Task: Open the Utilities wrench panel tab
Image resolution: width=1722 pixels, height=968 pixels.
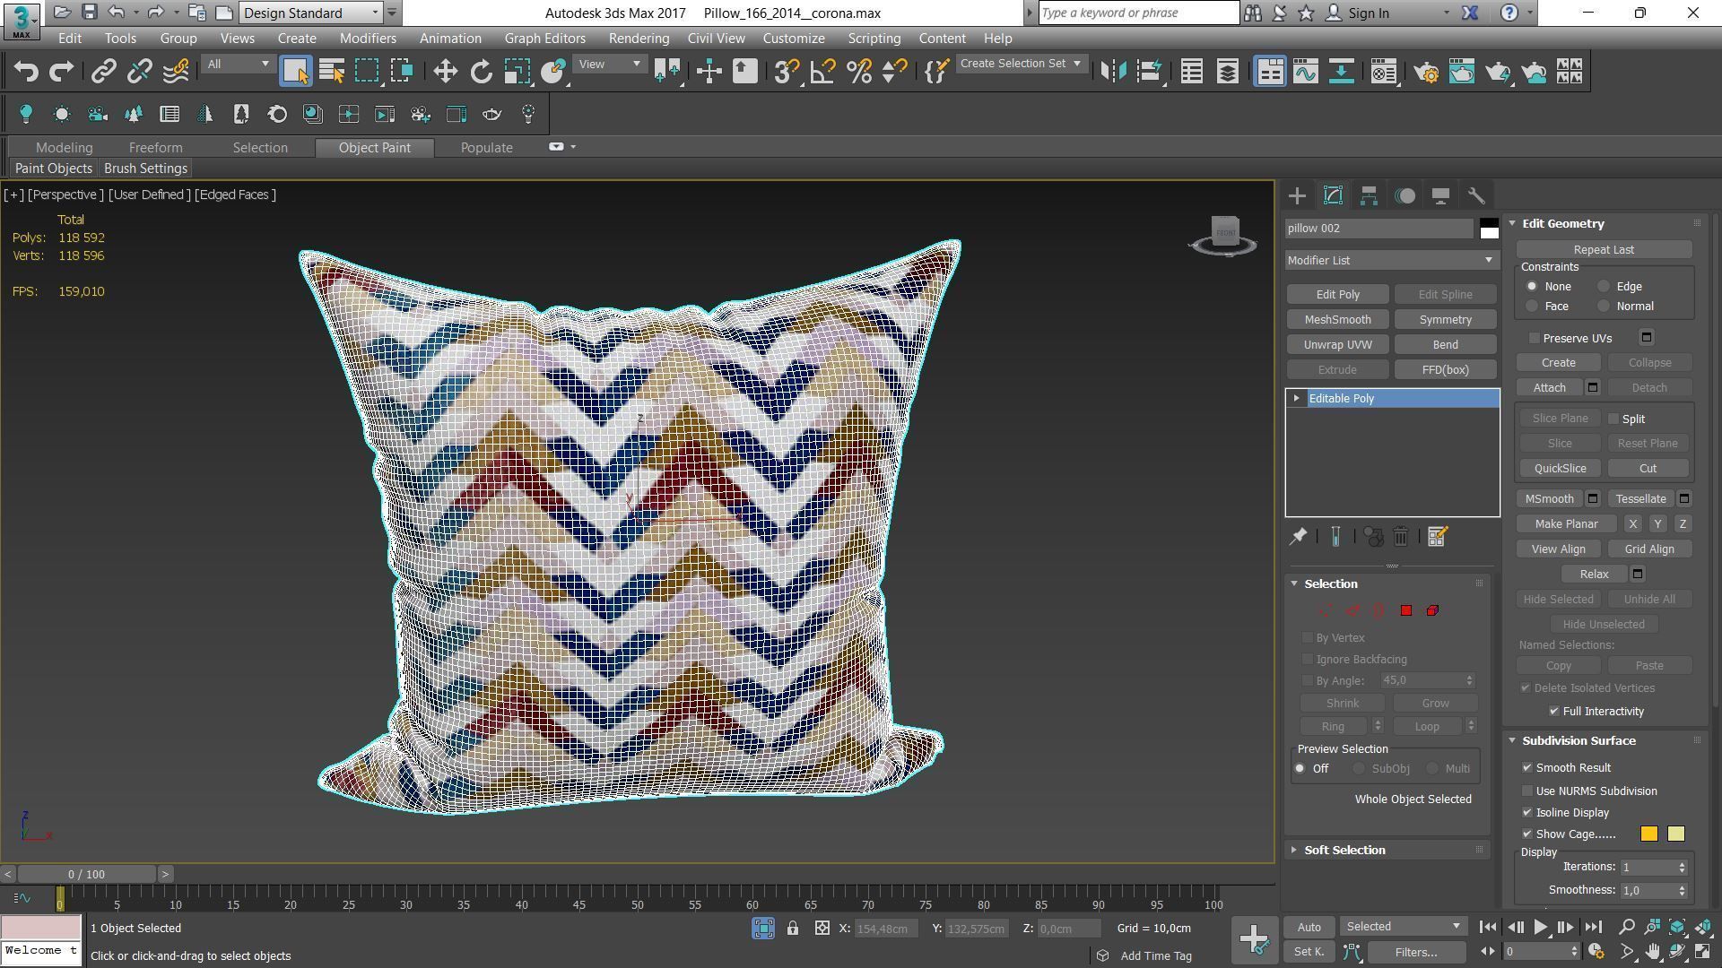Action: [x=1476, y=195]
